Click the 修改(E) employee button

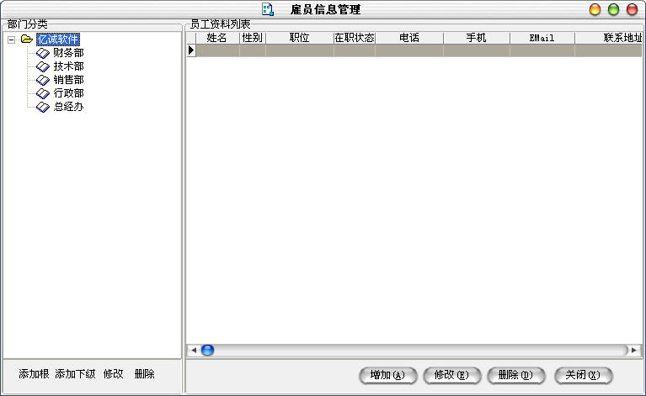(451, 375)
